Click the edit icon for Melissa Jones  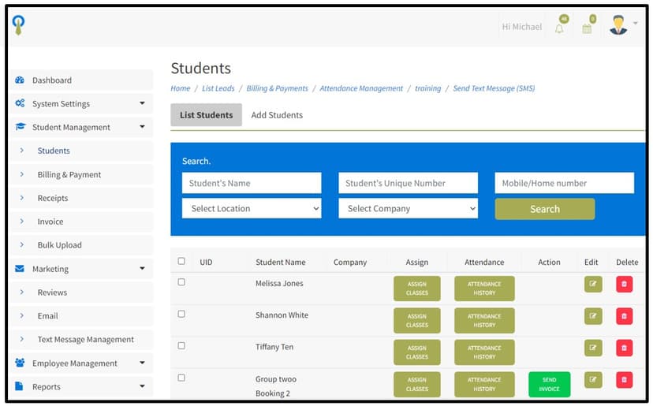point(593,285)
